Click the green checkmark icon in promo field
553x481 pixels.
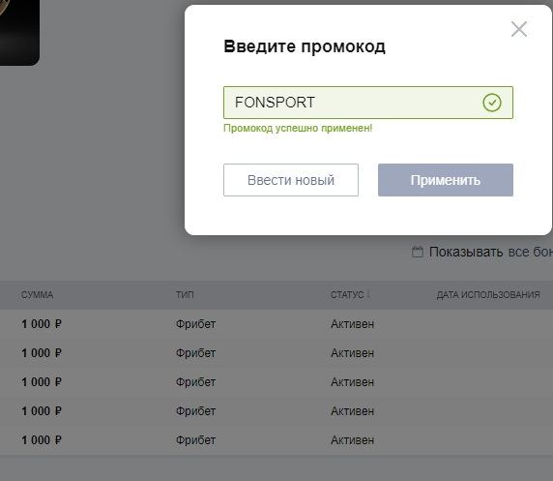492,103
